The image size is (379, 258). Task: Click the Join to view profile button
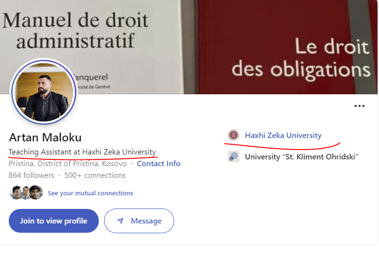click(54, 221)
